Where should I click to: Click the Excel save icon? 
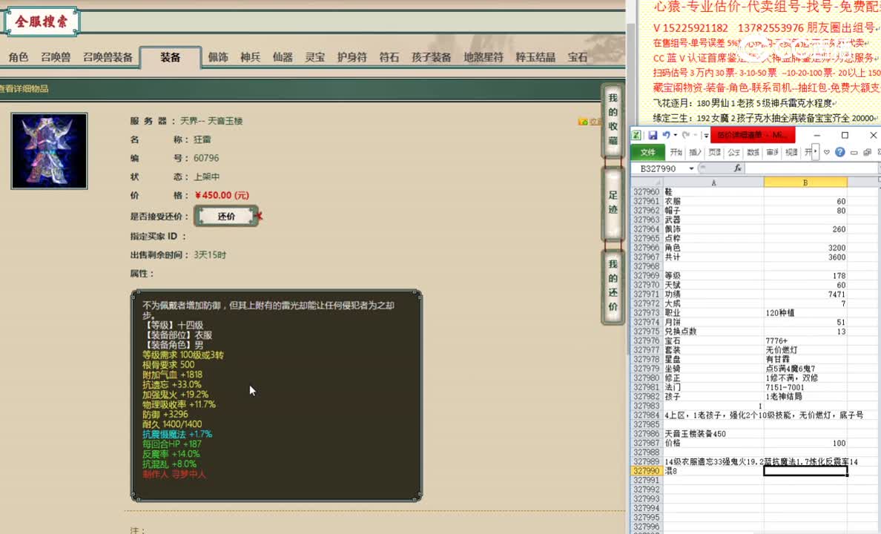653,135
